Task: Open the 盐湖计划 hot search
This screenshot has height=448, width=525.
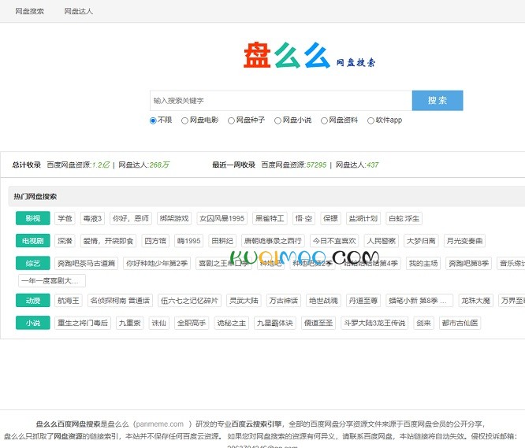Action: coord(363,218)
